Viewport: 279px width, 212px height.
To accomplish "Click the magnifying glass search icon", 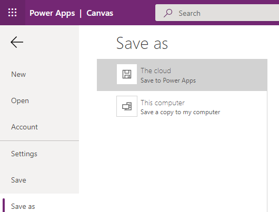I will coord(168,13).
